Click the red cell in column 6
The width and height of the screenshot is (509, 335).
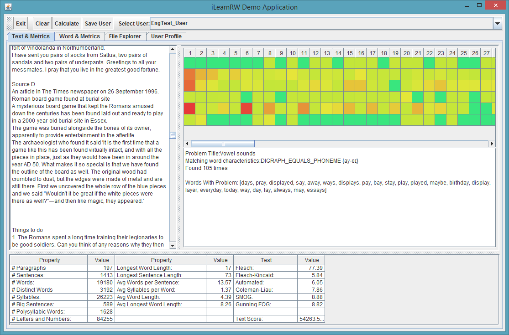click(x=247, y=108)
